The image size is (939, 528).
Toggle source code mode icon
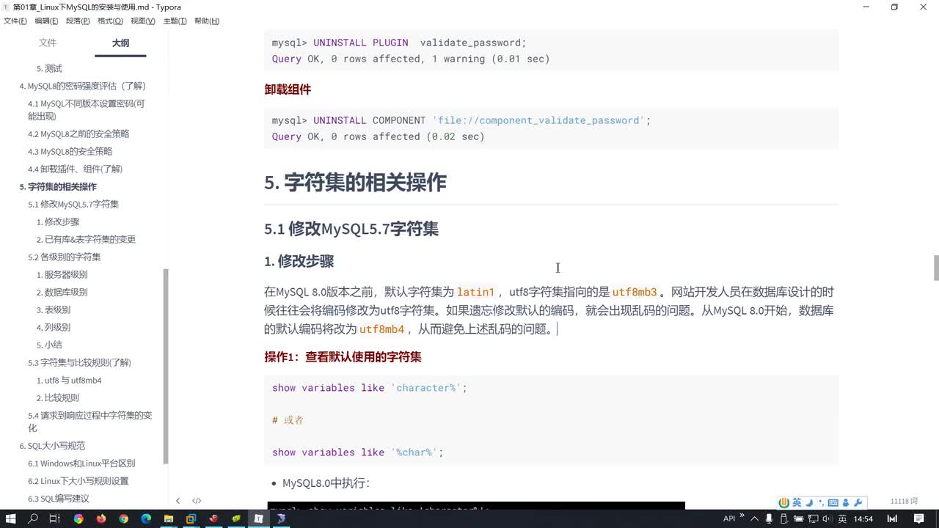[197, 501]
